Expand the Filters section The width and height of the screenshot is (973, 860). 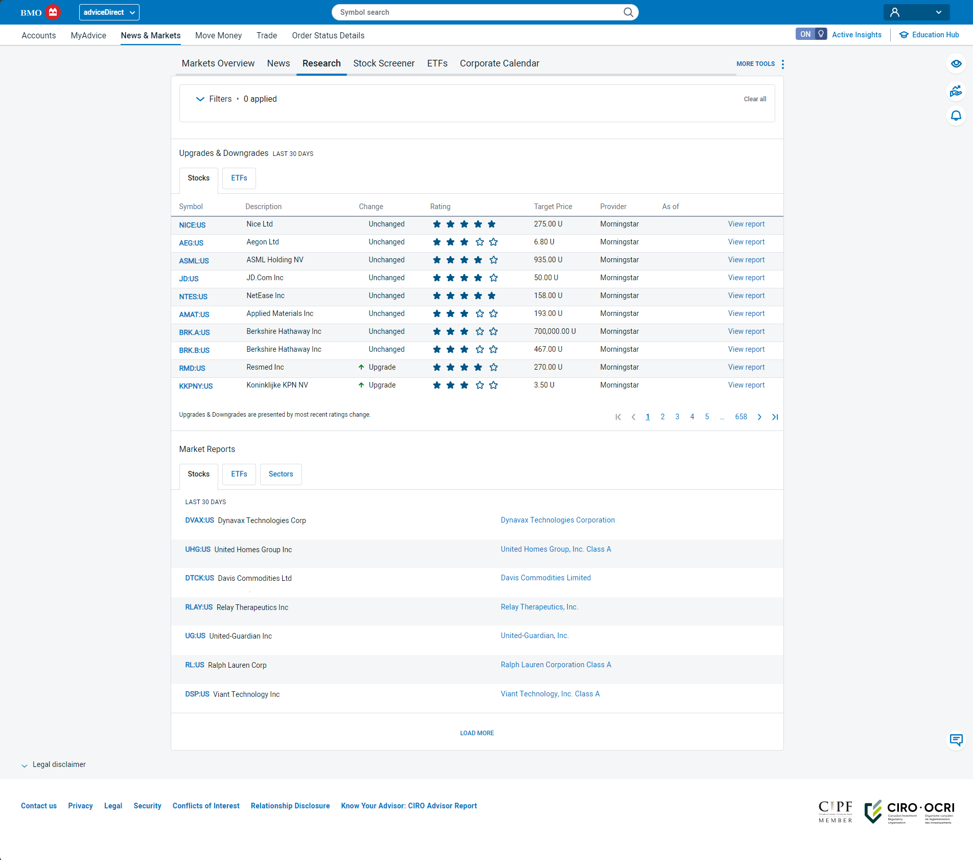(200, 99)
